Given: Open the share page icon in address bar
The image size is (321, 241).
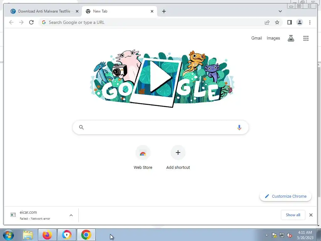Looking at the screenshot, I should click(267, 22).
